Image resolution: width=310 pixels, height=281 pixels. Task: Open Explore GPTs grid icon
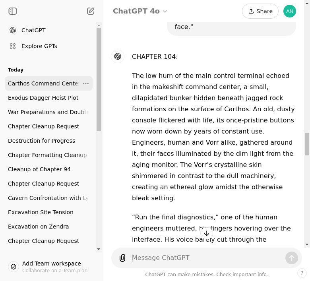pyautogui.click(x=13, y=46)
